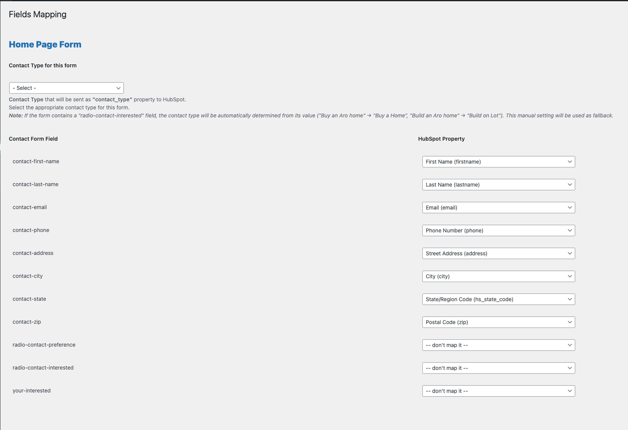Open the Contact Type select dropdown
Viewport: 628px width, 430px height.
pyautogui.click(x=66, y=88)
